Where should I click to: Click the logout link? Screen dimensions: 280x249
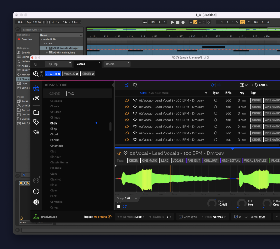pos(88,217)
